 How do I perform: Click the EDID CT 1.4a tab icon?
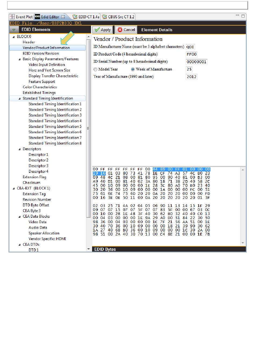pyautogui.click(x=75, y=17)
